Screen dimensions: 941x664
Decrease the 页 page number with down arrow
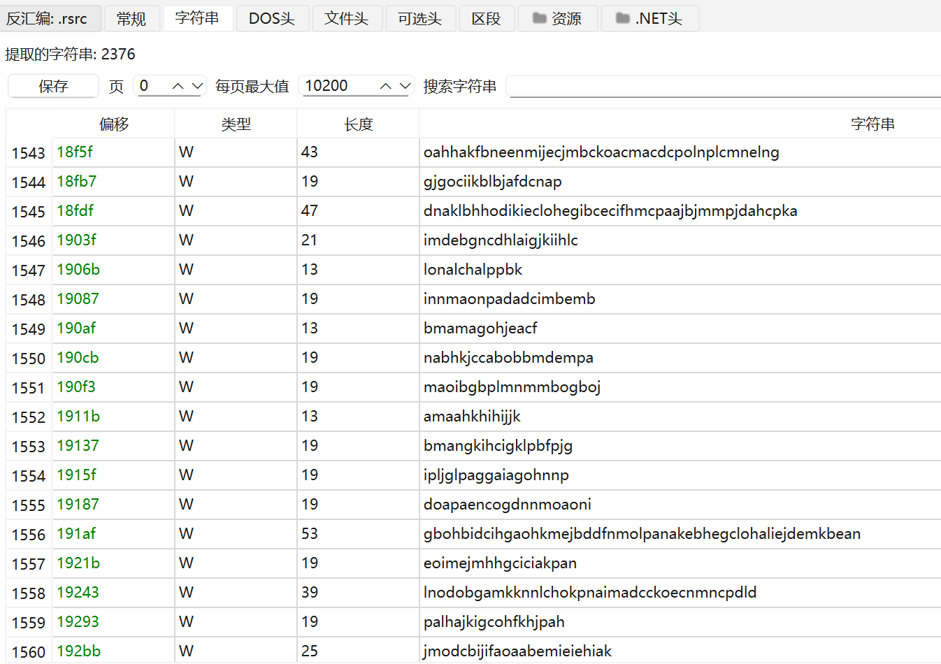click(198, 86)
